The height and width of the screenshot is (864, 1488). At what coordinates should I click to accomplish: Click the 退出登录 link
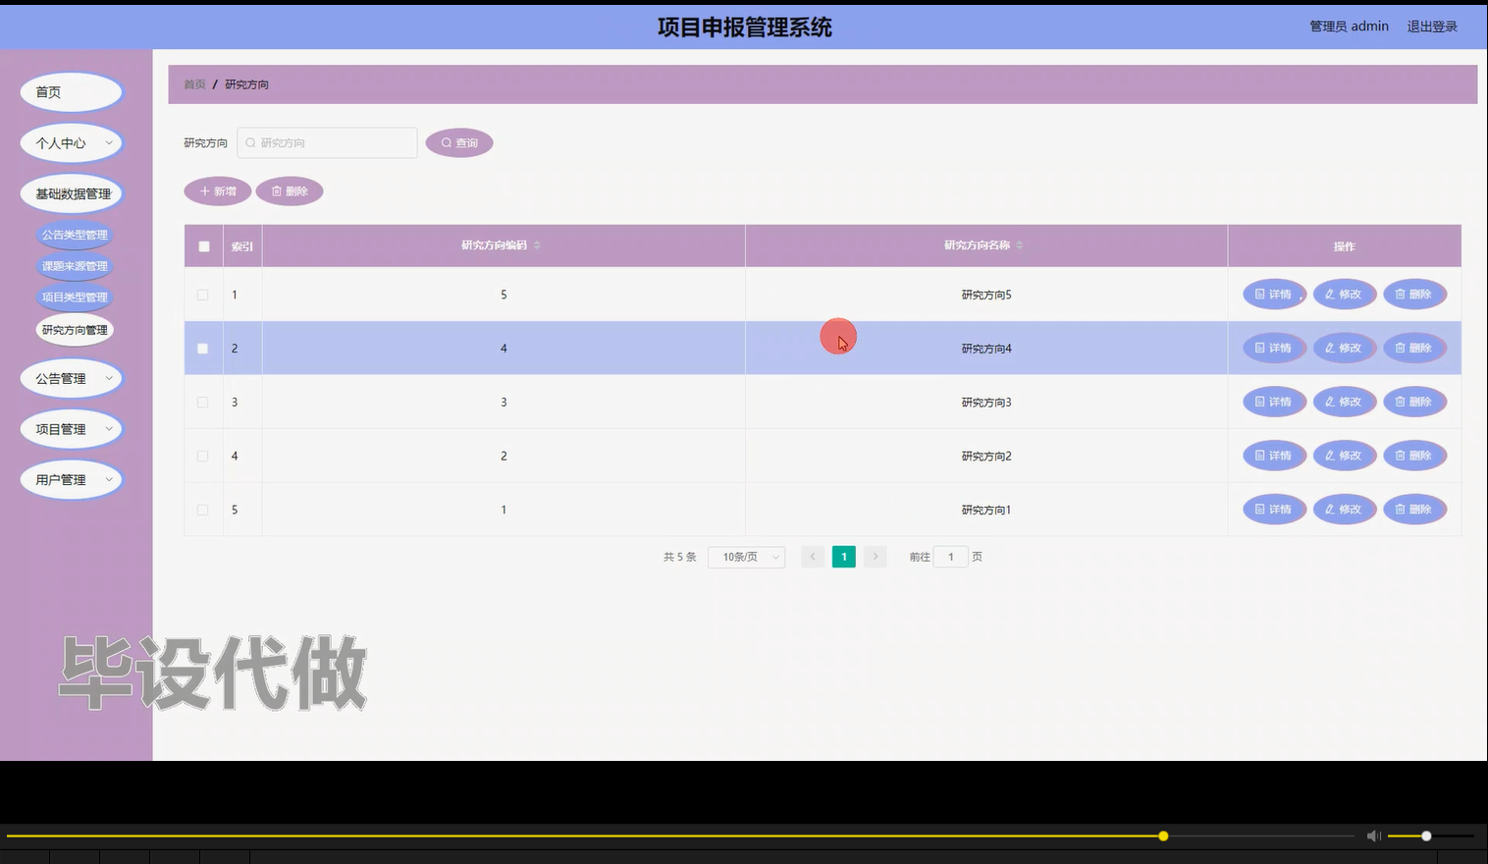(x=1431, y=27)
